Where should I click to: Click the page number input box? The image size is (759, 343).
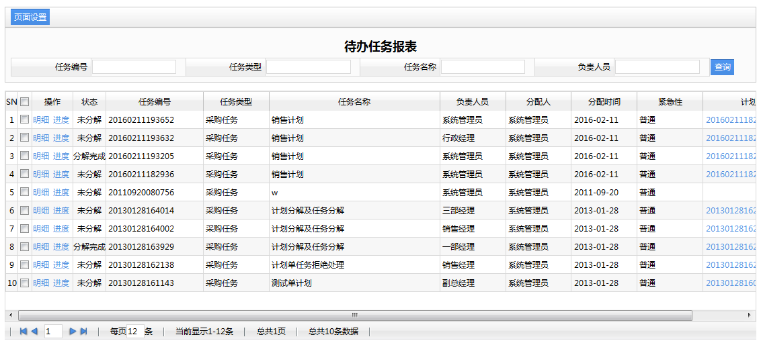53,332
